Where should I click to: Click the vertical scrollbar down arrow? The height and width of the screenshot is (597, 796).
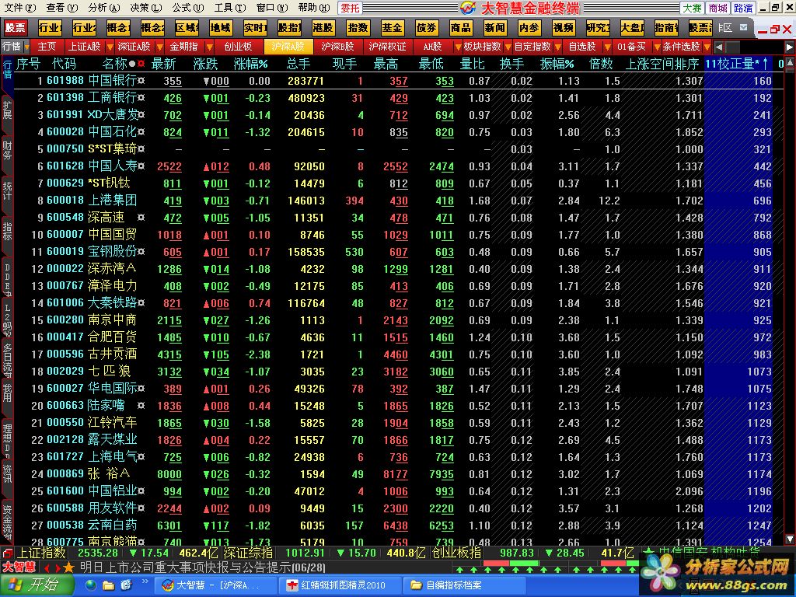tap(790, 539)
